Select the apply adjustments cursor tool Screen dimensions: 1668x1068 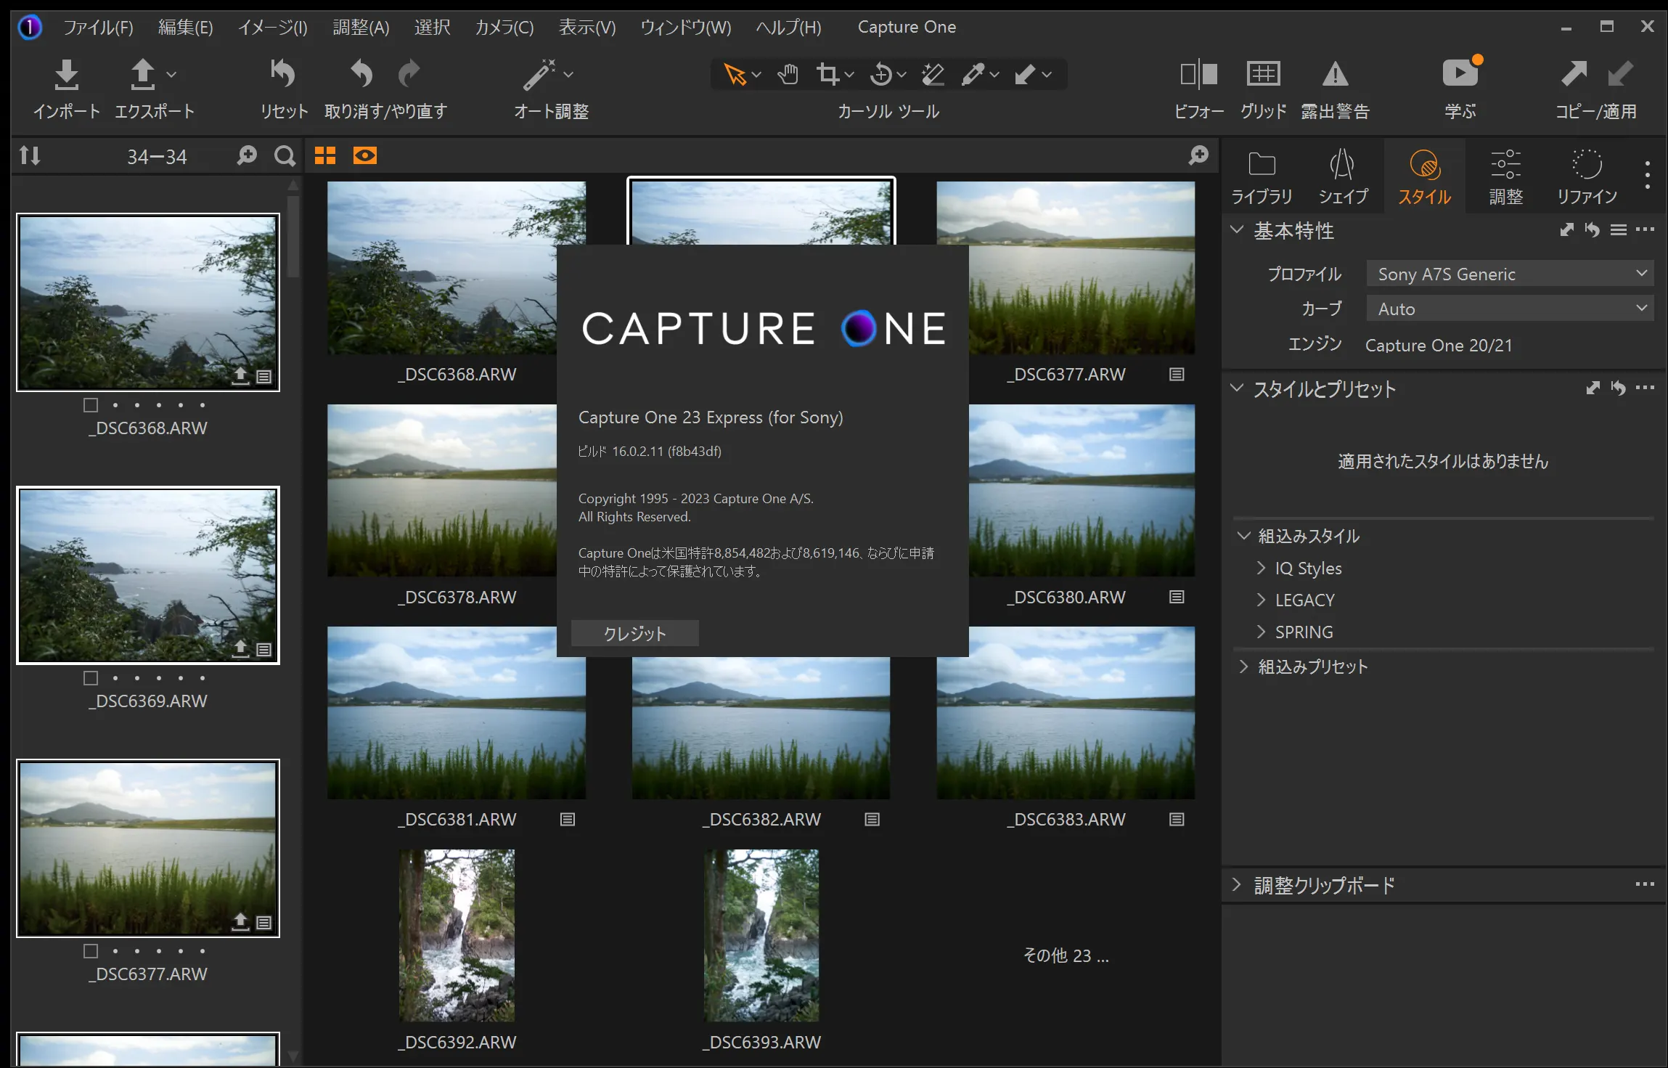[x=1025, y=74]
